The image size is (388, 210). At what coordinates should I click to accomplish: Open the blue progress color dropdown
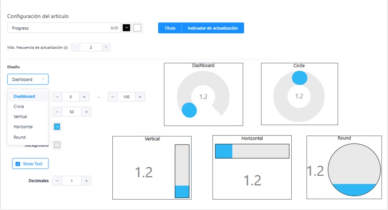(57, 126)
